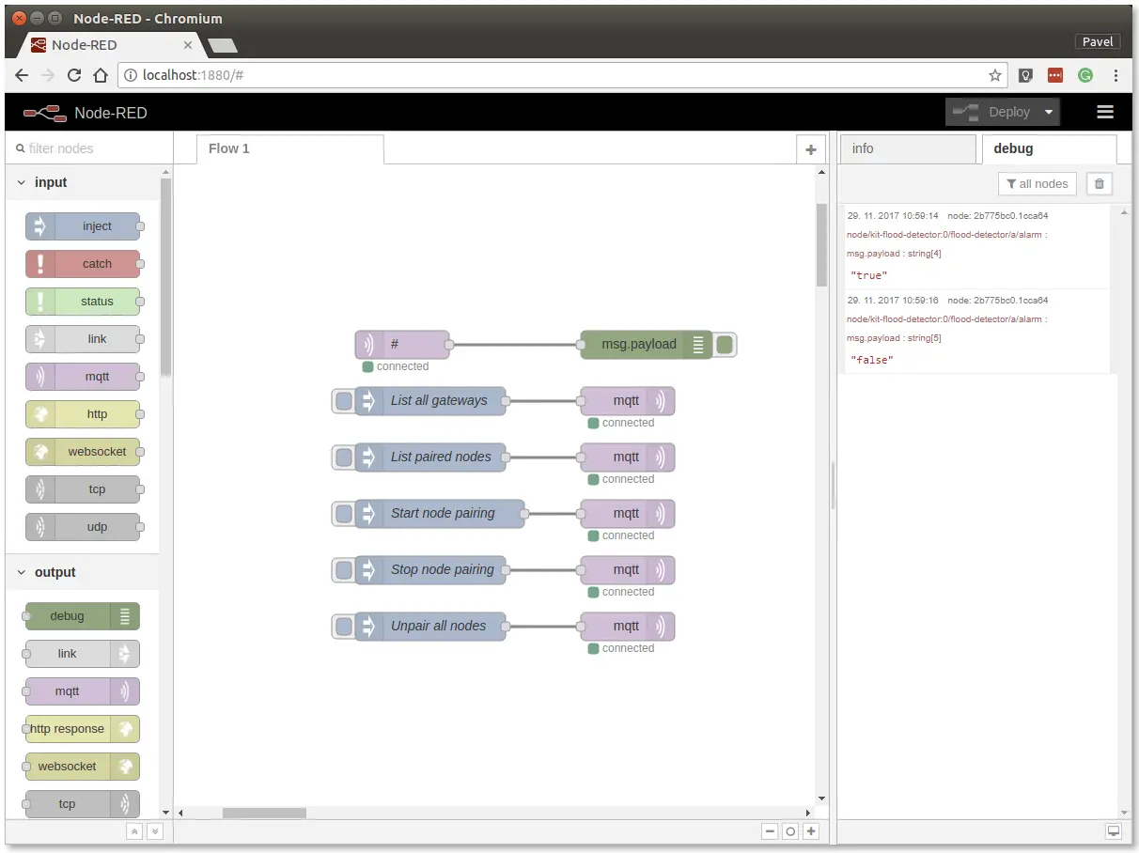Clear the debug log with trash icon
The image size is (1139, 853).
1100,184
